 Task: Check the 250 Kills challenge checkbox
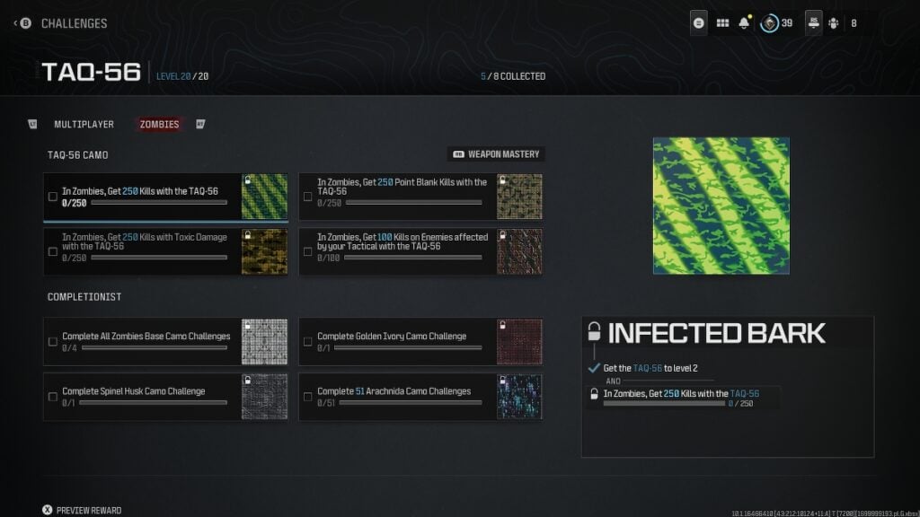pos(51,196)
